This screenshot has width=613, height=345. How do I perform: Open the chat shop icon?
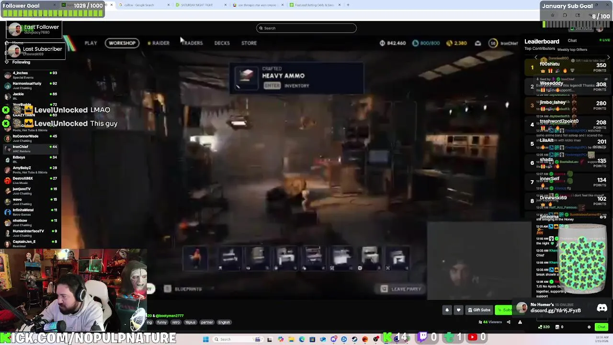(557, 327)
